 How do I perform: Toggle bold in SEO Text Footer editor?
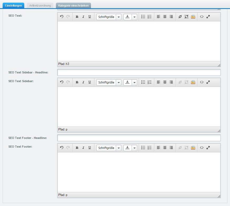[x=77, y=148]
